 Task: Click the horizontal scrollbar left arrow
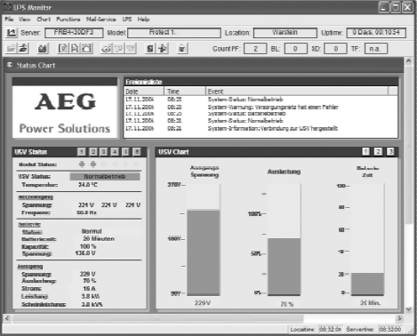coord(7,318)
